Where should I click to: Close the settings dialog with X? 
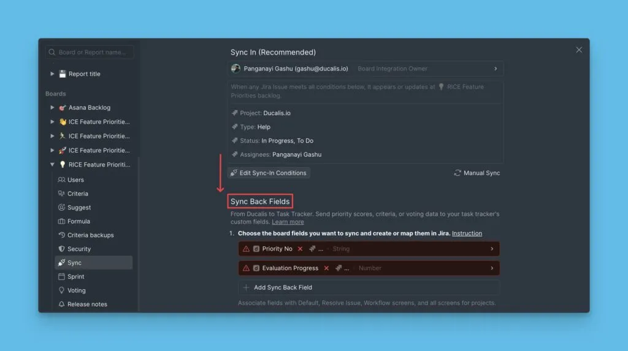click(579, 50)
